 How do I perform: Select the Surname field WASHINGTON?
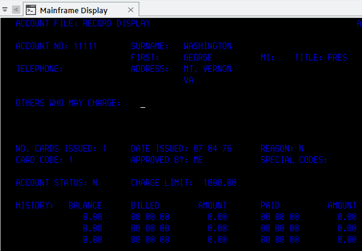click(208, 46)
